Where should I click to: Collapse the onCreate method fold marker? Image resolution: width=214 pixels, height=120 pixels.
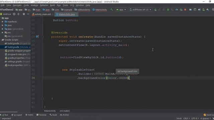tap(42, 37)
